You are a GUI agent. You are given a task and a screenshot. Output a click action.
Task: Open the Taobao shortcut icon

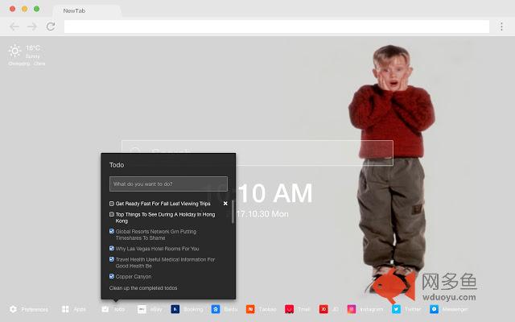[x=250, y=309]
